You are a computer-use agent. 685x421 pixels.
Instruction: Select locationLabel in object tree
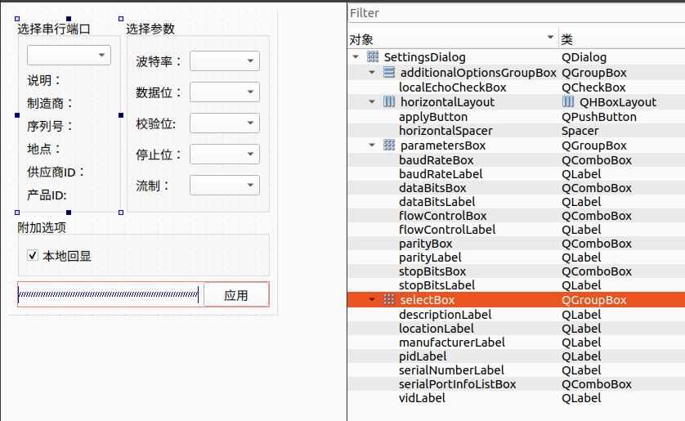tap(436, 329)
